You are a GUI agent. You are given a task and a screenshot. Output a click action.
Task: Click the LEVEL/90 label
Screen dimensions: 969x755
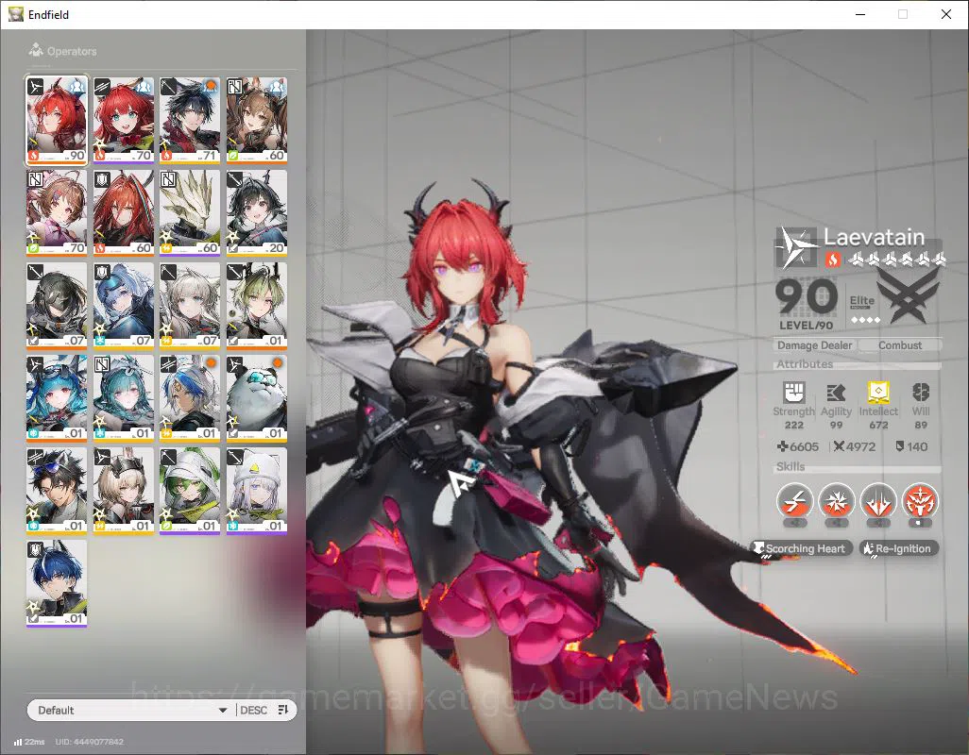[806, 326]
